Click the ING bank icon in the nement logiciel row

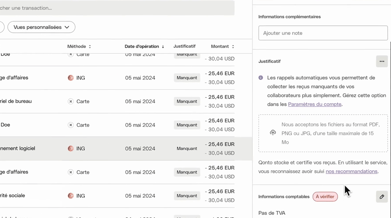pos(71,149)
